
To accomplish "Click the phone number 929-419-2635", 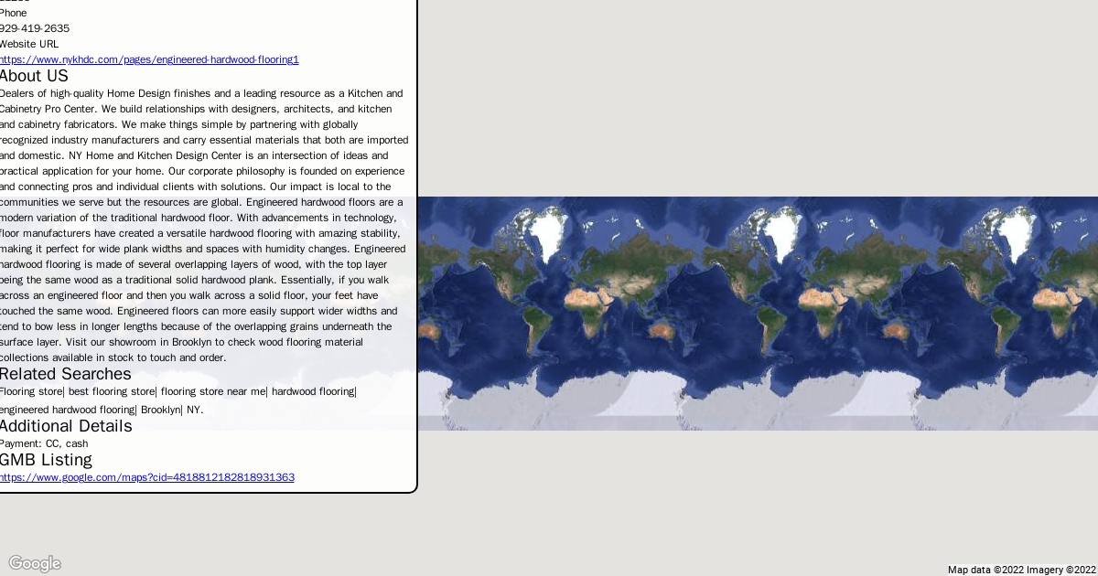I will tap(35, 28).
